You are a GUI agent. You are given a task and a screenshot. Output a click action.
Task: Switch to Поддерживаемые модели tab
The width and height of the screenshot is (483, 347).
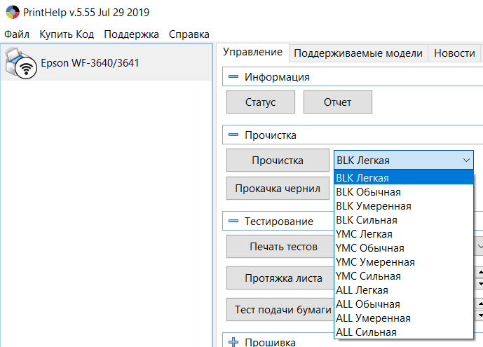(x=358, y=53)
